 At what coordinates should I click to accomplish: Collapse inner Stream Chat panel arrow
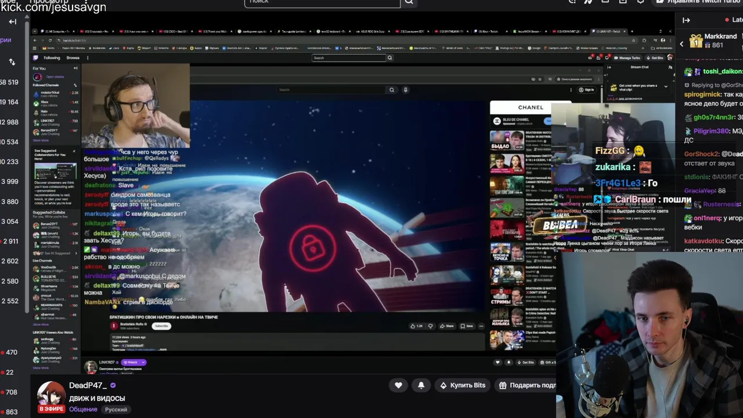608,67
